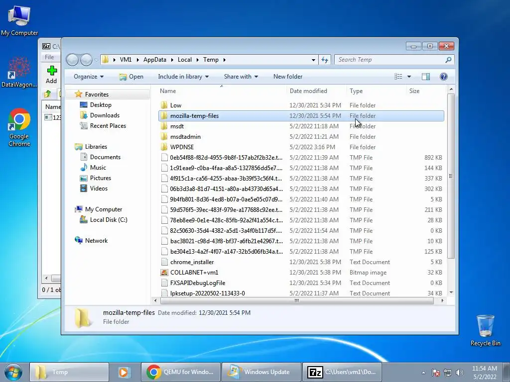Select file starting with bac38021
Image resolution: width=510 pixels, height=382 pixels.
(301, 241)
